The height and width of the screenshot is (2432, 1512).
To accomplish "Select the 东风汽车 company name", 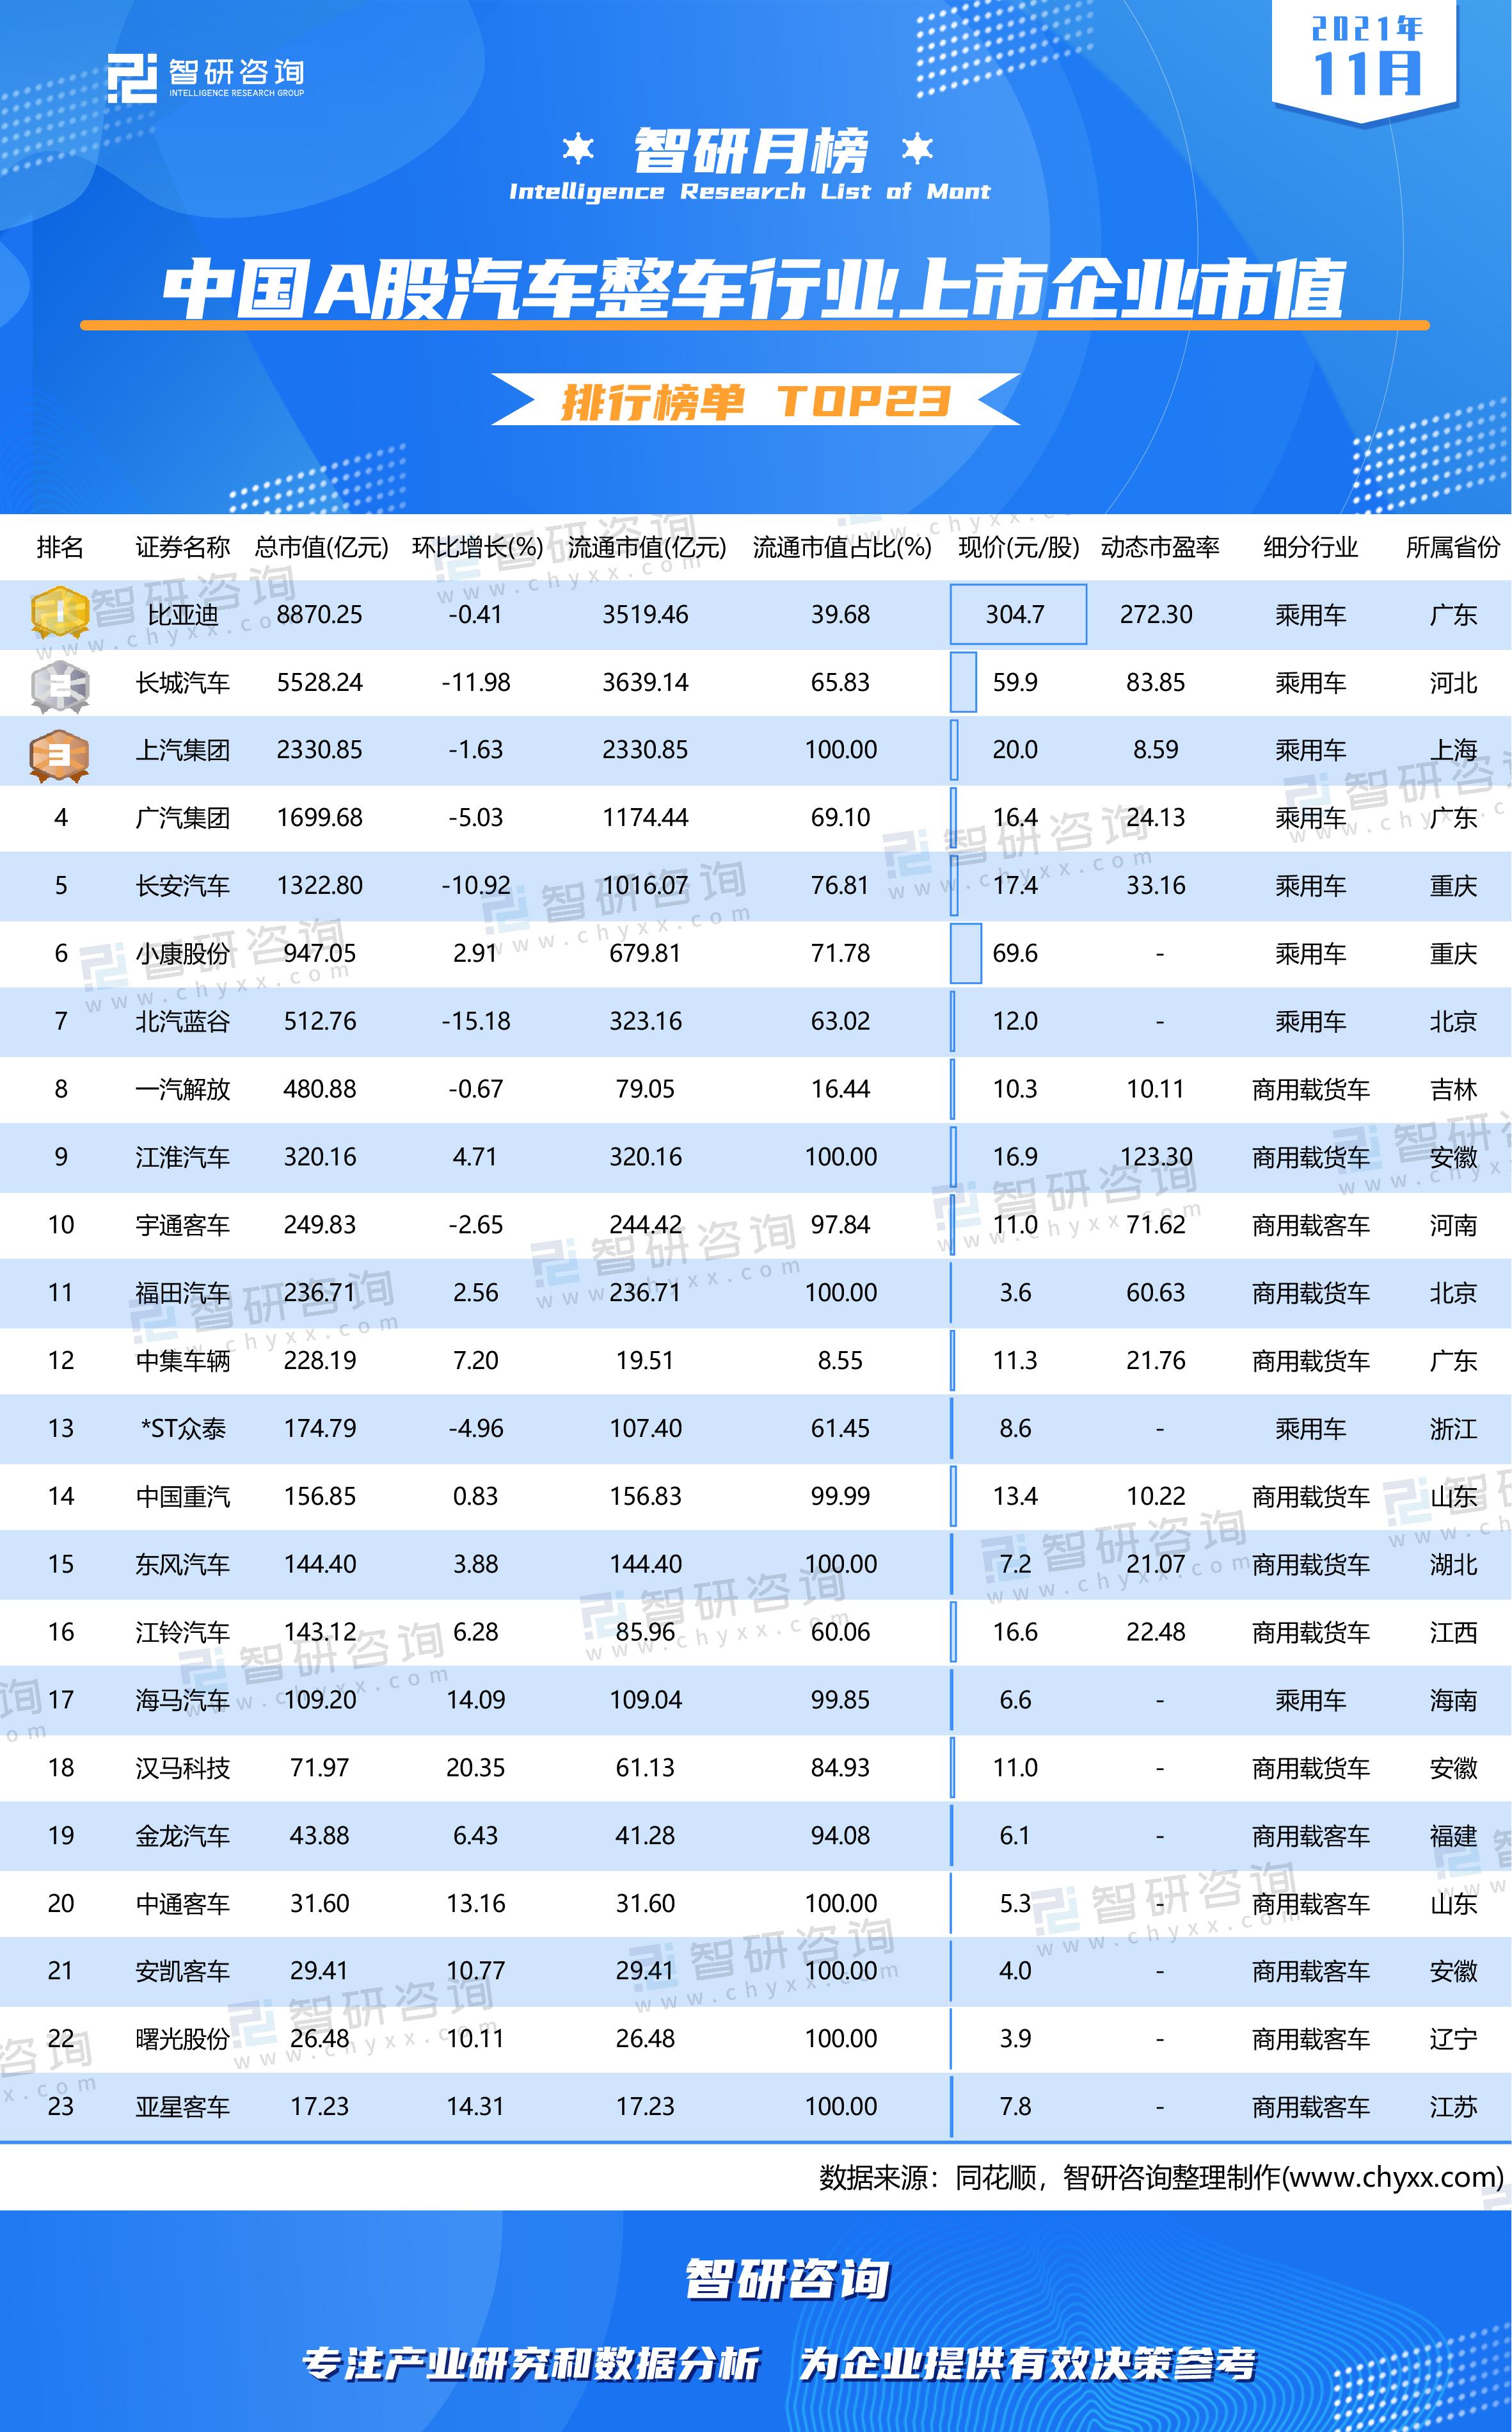I will pyautogui.click(x=183, y=1564).
